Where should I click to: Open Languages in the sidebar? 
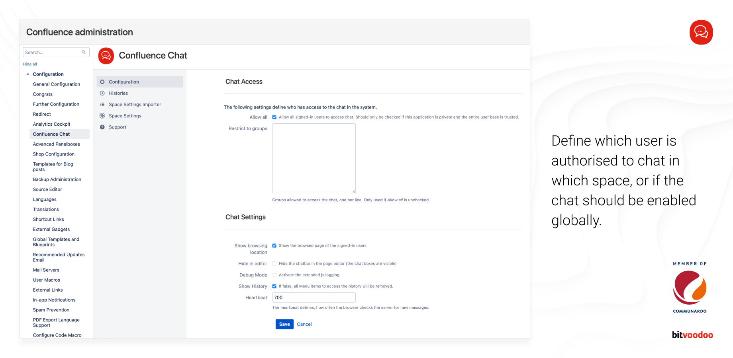click(45, 199)
